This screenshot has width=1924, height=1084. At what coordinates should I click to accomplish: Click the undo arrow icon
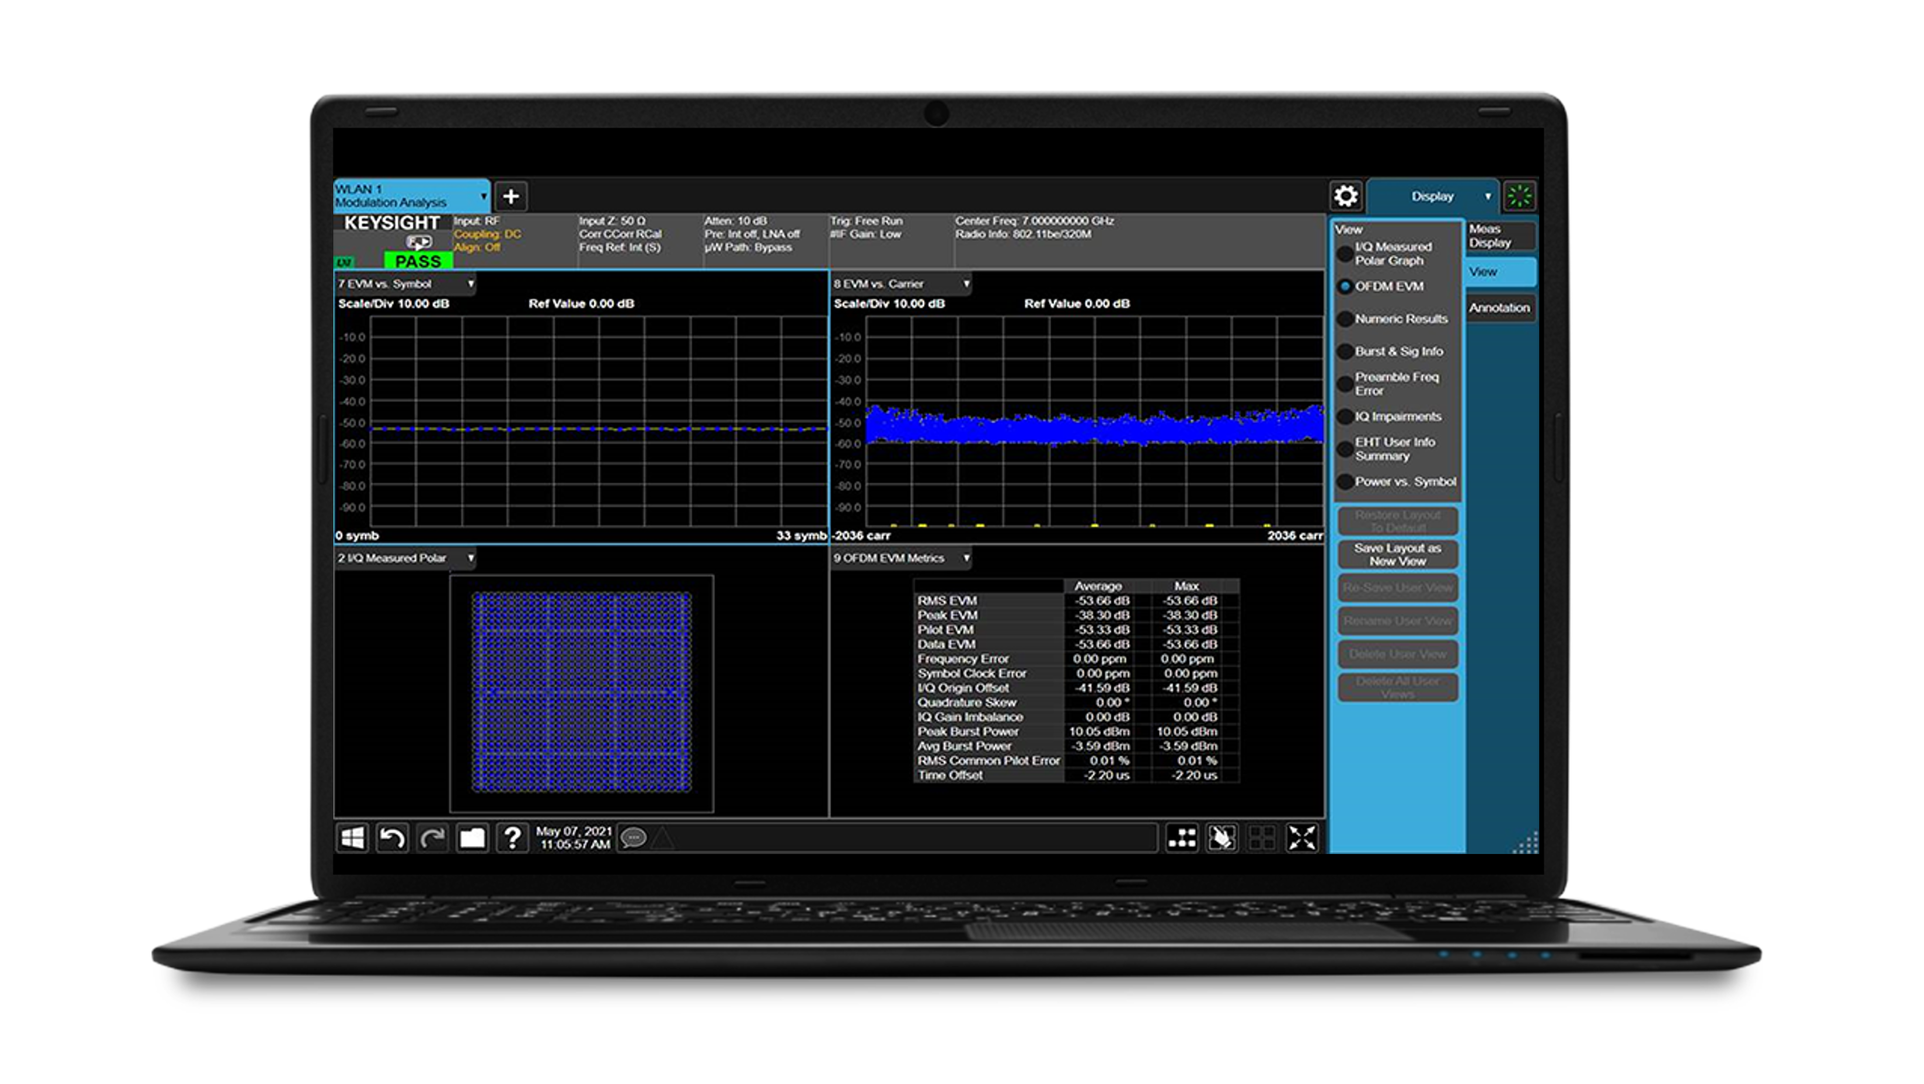tap(392, 838)
